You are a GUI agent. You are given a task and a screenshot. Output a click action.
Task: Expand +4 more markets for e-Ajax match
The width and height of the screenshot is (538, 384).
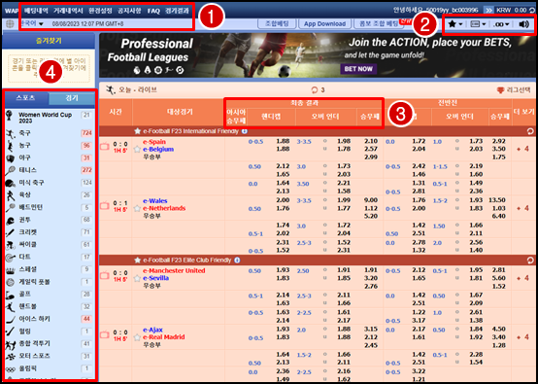pos(523,337)
